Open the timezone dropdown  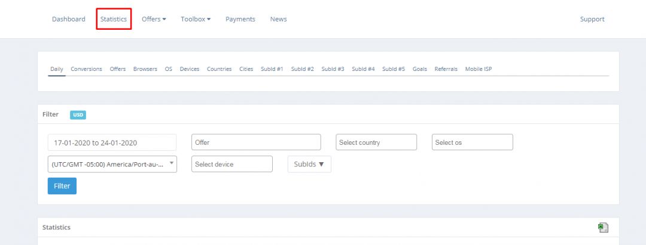pos(112,164)
